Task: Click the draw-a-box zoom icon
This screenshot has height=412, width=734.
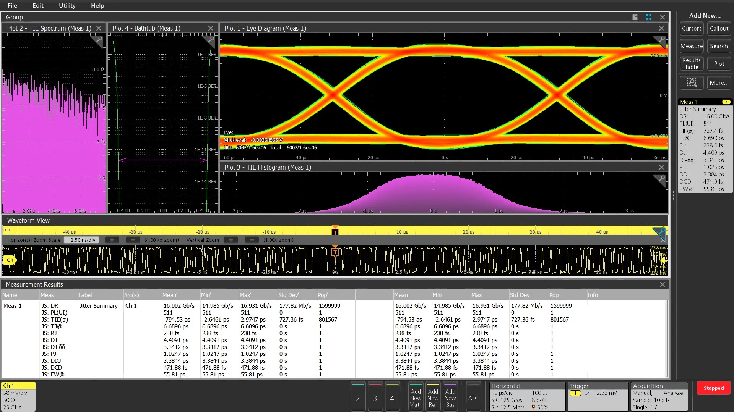Action: coord(691,82)
